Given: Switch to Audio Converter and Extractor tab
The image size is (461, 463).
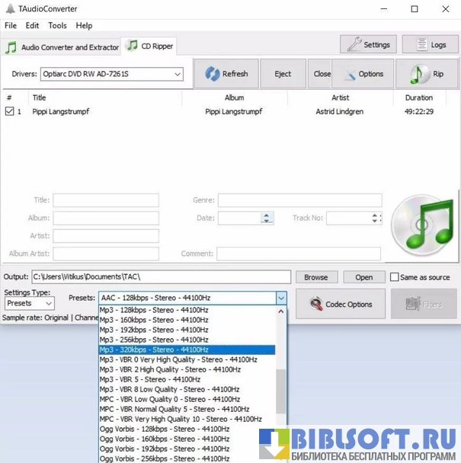Looking at the screenshot, I should pyautogui.click(x=62, y=47).
